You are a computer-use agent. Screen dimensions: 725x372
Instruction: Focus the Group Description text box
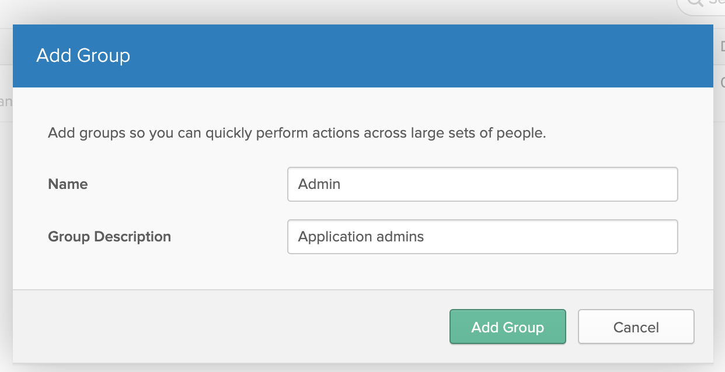click(x=482, y=237)
